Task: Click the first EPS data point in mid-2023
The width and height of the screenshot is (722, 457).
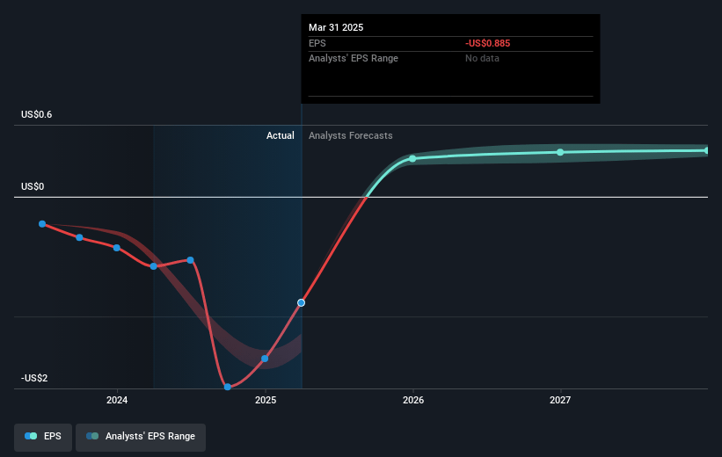Action: click(42, 223)
